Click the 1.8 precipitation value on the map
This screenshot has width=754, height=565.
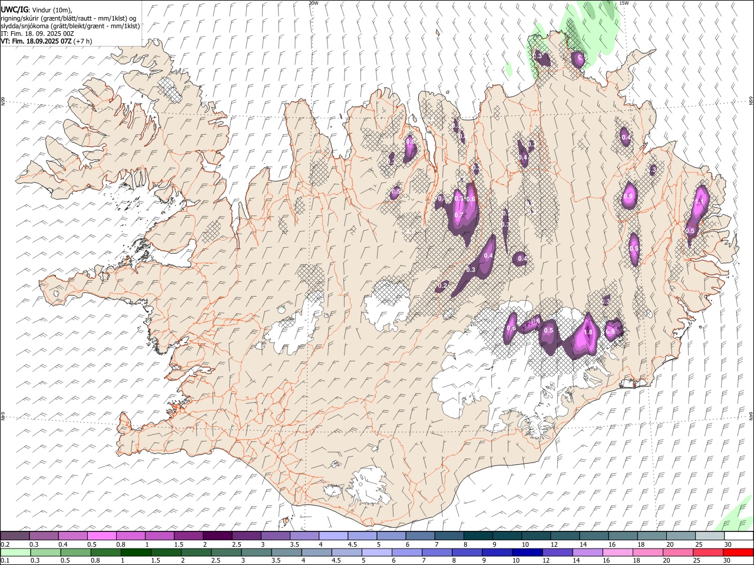[587, 333]
